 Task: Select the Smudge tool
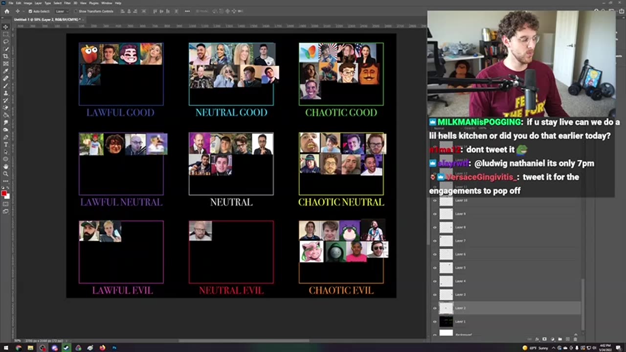(5, 123)
